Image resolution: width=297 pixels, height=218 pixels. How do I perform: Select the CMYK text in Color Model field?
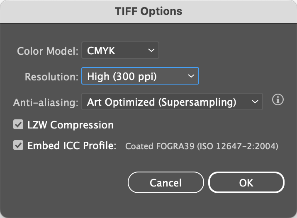pos(101,51)
